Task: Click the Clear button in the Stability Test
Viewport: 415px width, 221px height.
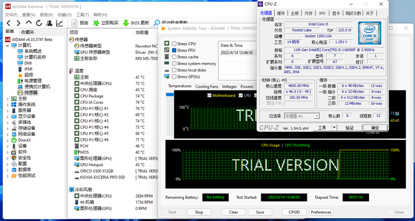Action: [x=234, y=212]
